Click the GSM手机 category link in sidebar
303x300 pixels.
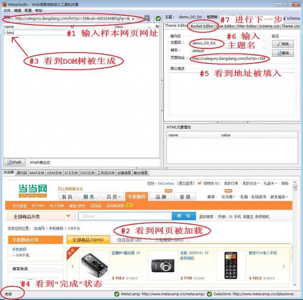tap(22, 255)
